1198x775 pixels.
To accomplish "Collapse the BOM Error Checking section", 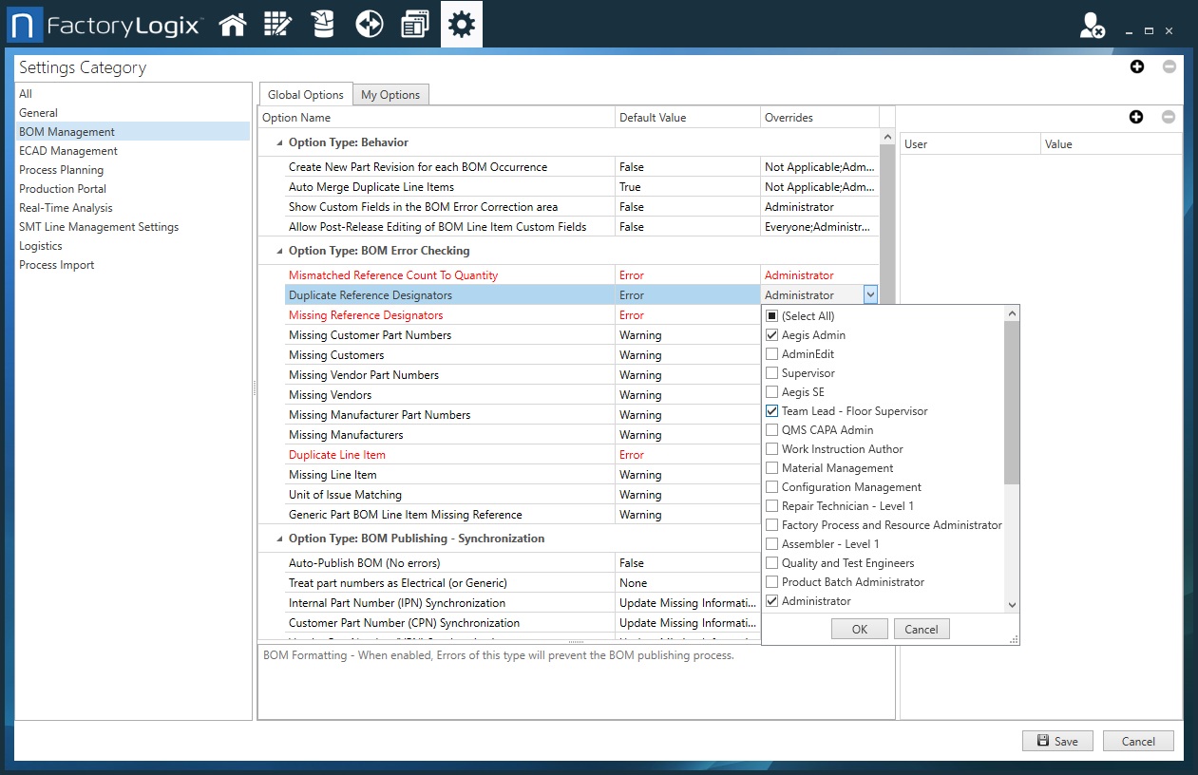I will pyautogui.click(x=277, y=251).
